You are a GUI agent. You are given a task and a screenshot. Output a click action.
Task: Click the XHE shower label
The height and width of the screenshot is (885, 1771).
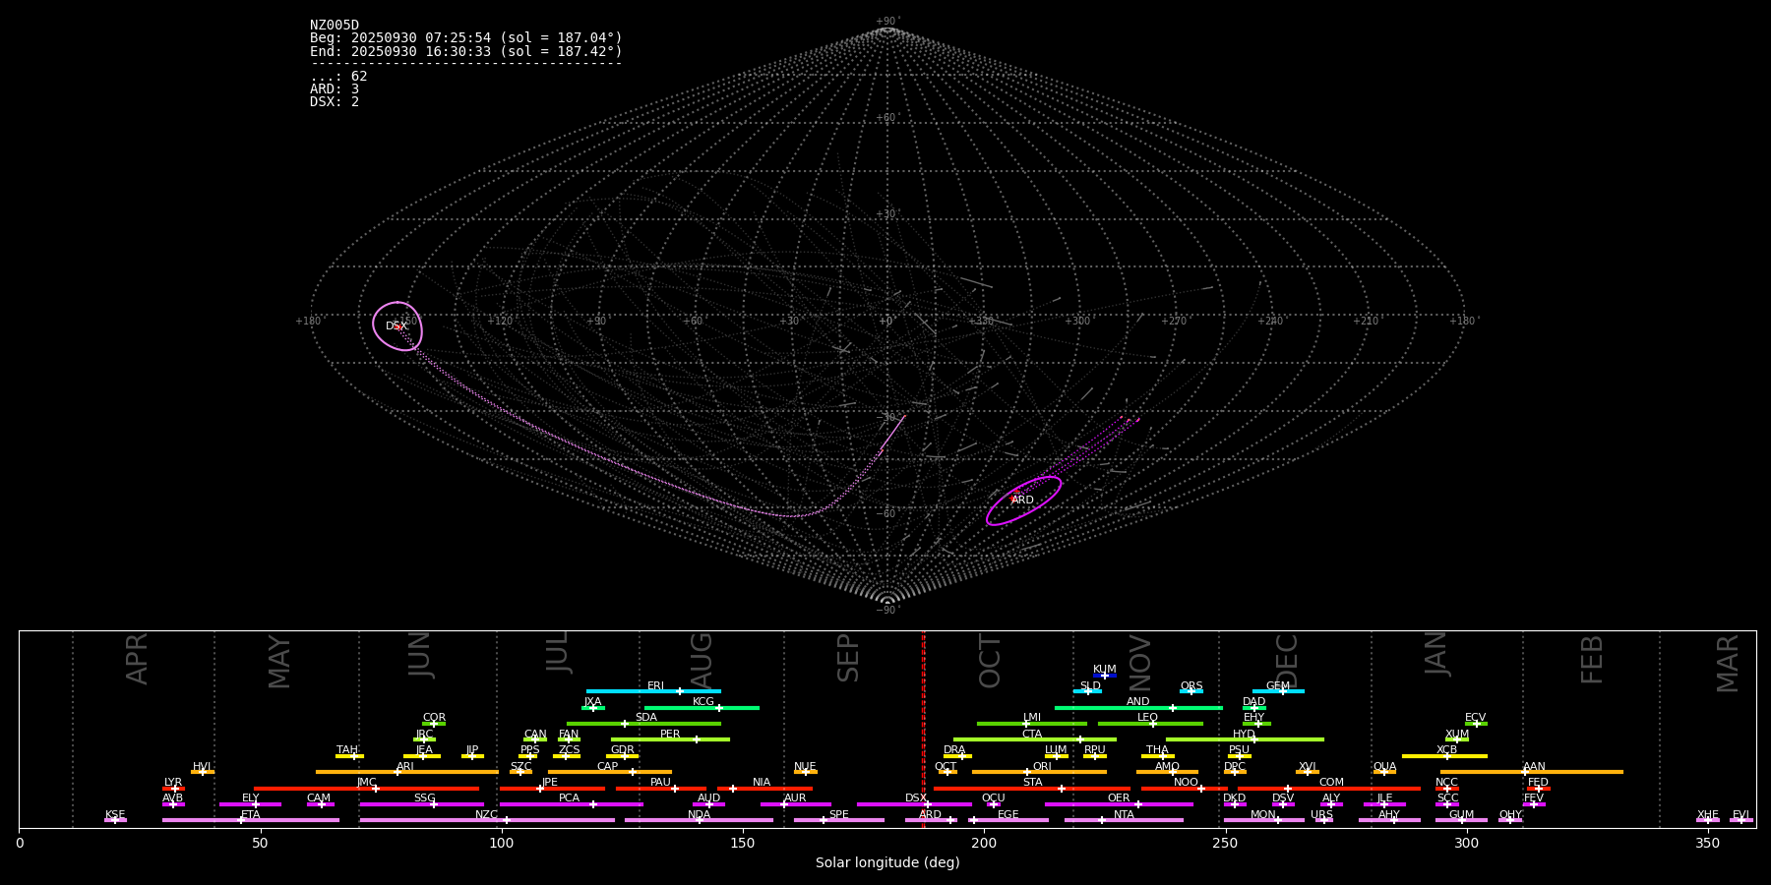pos(1707,815)
